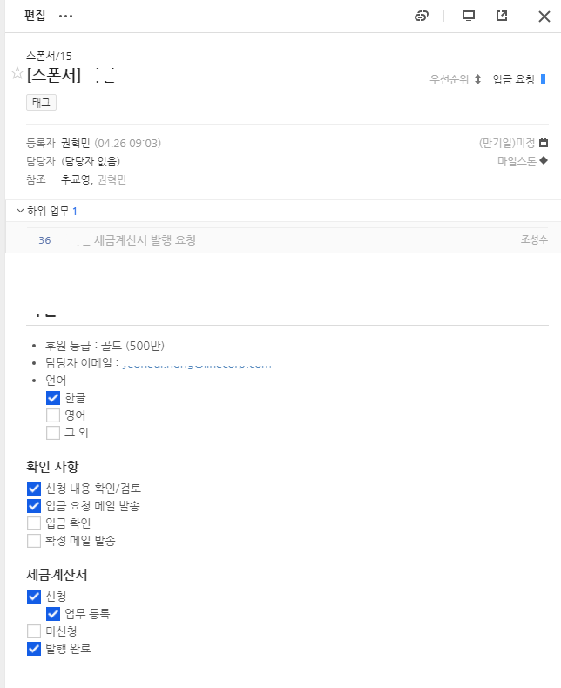Check the 입금 확인 checkbox
This screenshot has width=561, height=688.
click(x=34, y=523)
